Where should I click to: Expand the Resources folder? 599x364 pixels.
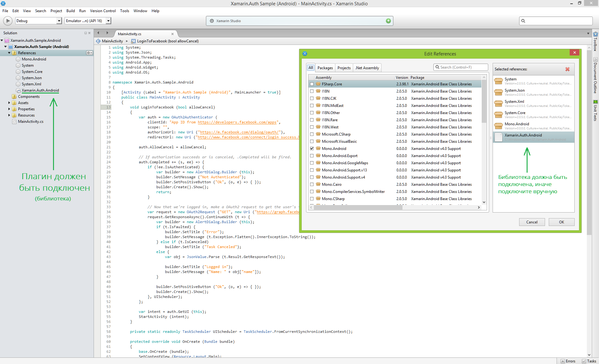point(9,115)
